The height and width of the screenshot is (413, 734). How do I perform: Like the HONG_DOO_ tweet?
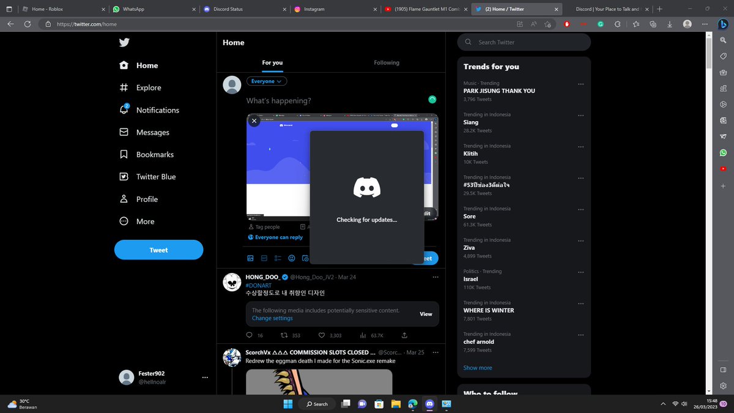pyautogui.click(x=322, y=335)
